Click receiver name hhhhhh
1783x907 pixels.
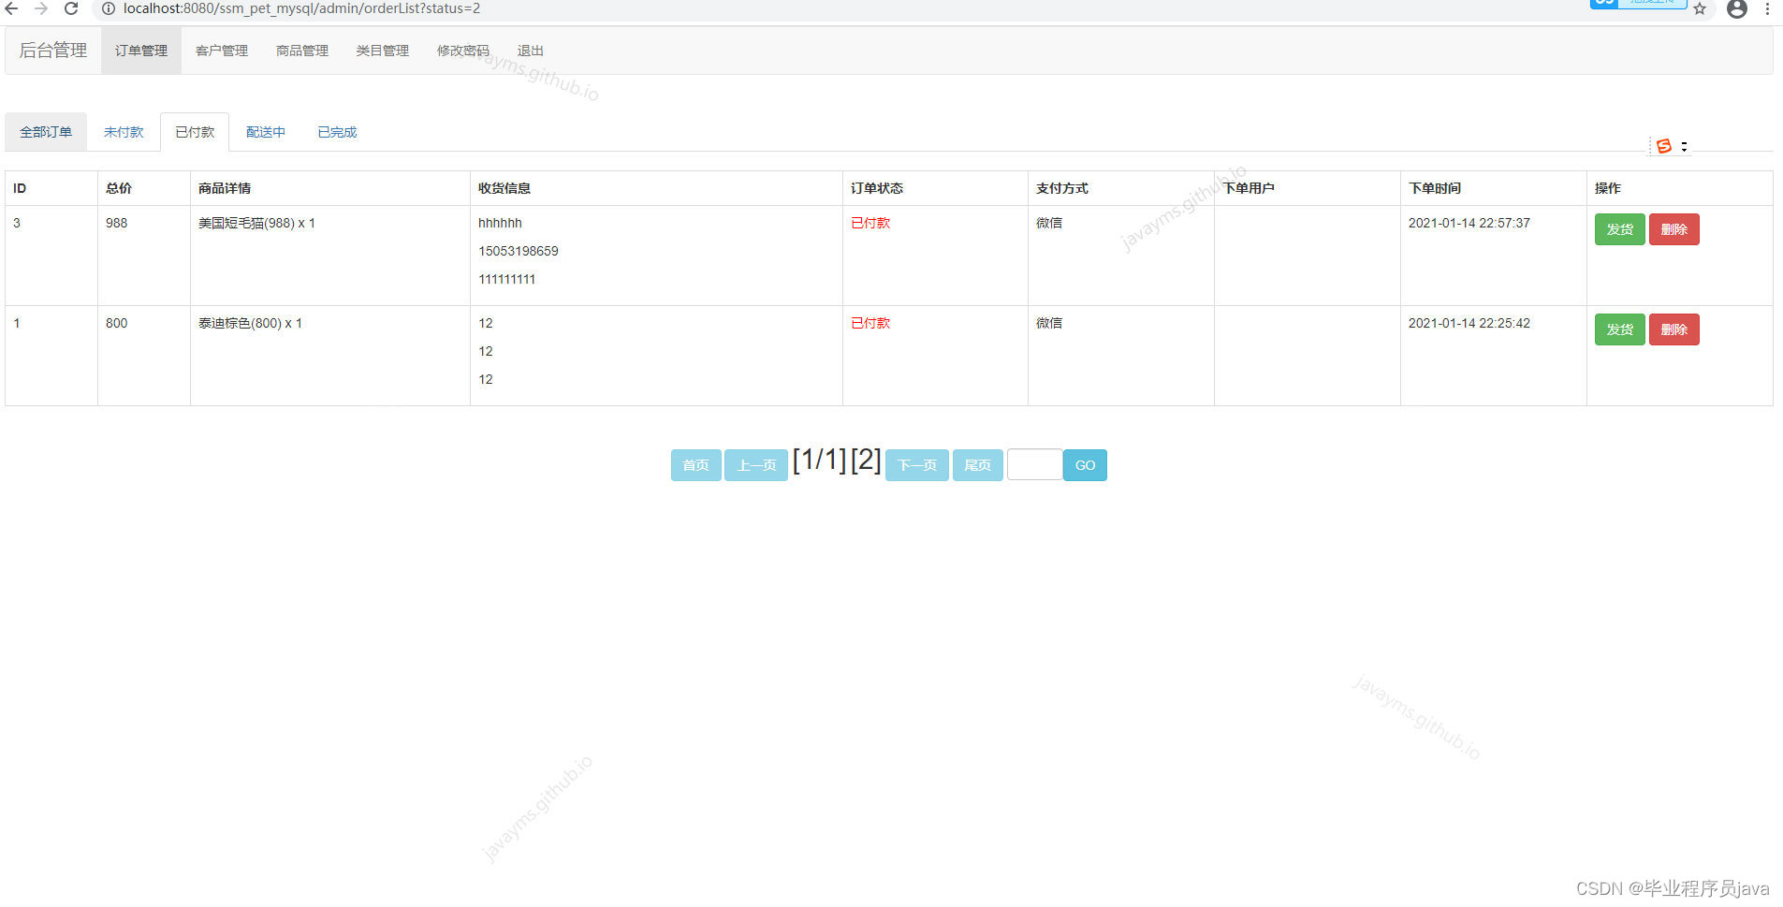(501, 223)
